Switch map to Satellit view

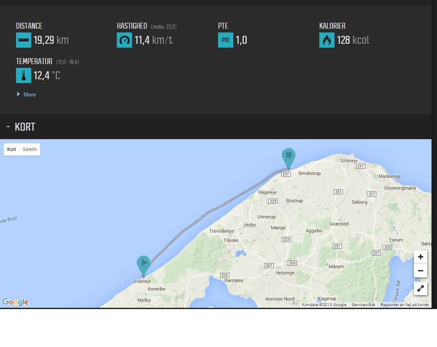30,150
